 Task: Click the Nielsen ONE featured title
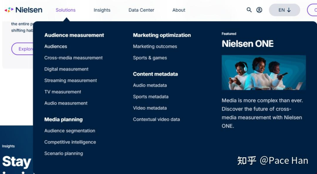pos(248,44)
